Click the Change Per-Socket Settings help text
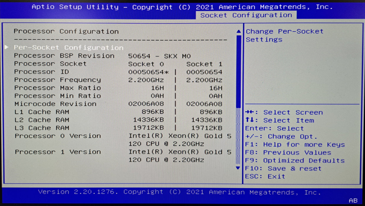The image size is (365, 206). [285, 35]
